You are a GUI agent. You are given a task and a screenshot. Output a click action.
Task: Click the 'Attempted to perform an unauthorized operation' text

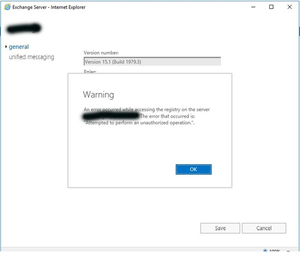pos(139,123)
